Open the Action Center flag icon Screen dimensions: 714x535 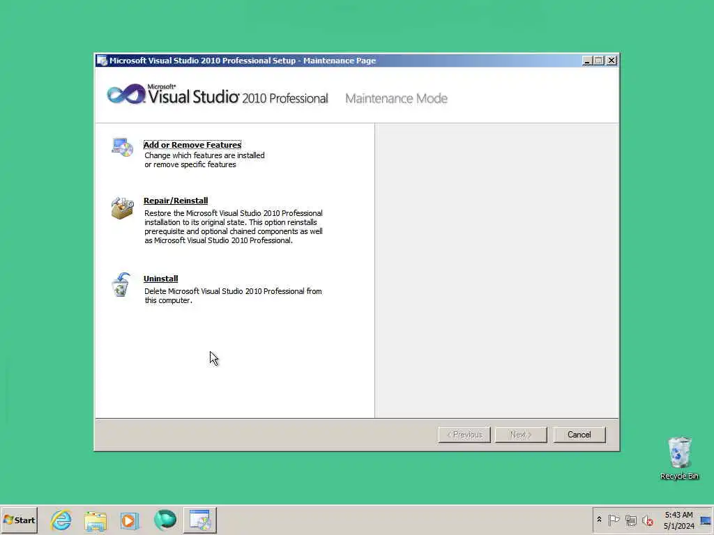click(x=614, y=520)
